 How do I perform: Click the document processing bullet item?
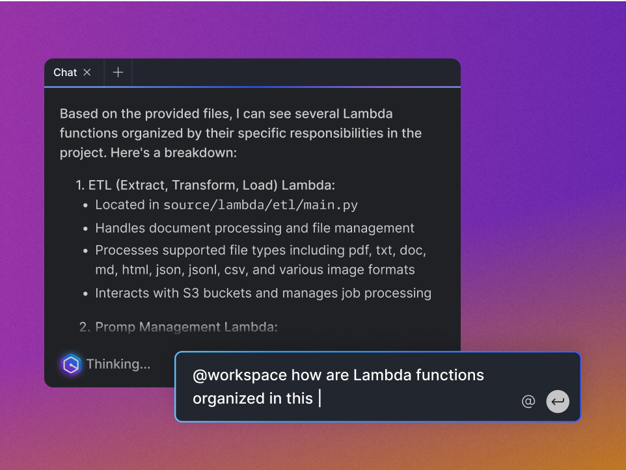click(255, 228)
